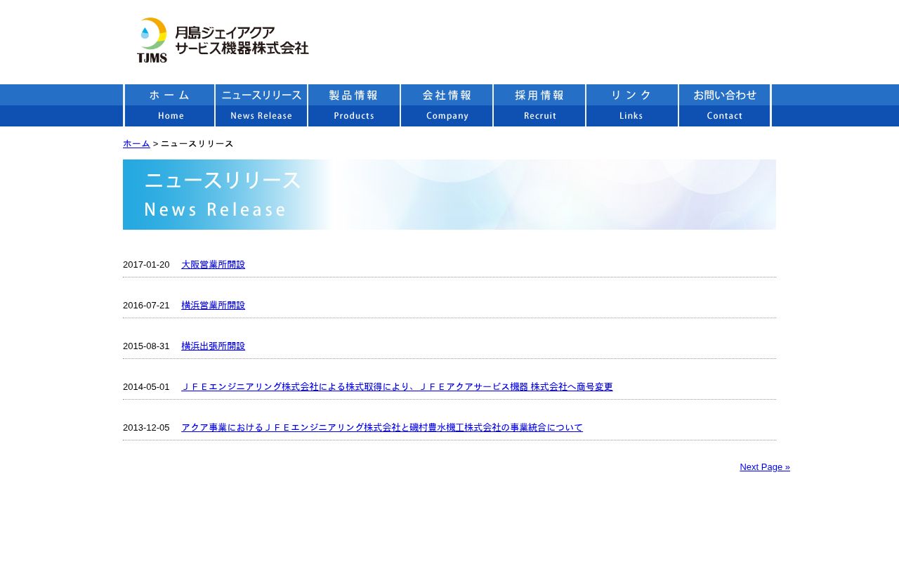Open the aqua business integration article
Image resolution: width=899 pixels, height=562 pixels.
coord(381,428)
